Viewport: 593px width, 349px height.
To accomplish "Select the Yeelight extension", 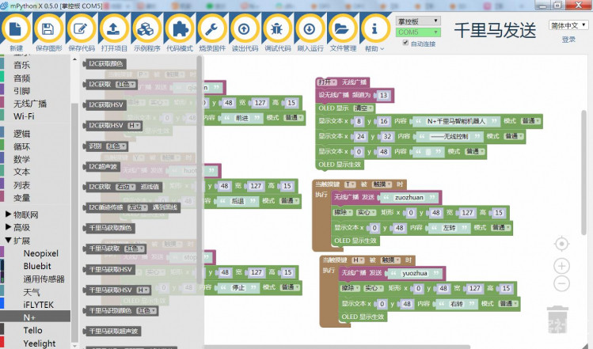I will 40,343.
